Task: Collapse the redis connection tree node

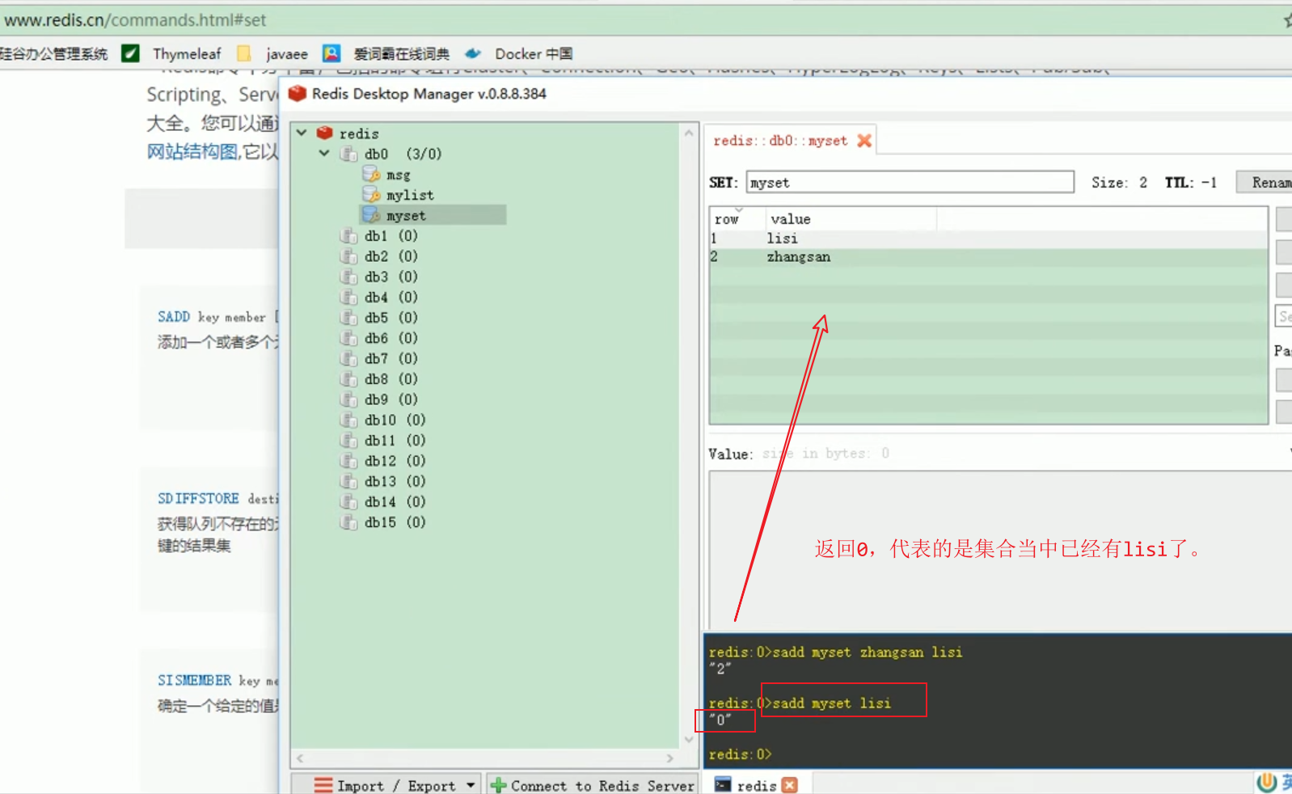Action: click(x=302, y=133)
